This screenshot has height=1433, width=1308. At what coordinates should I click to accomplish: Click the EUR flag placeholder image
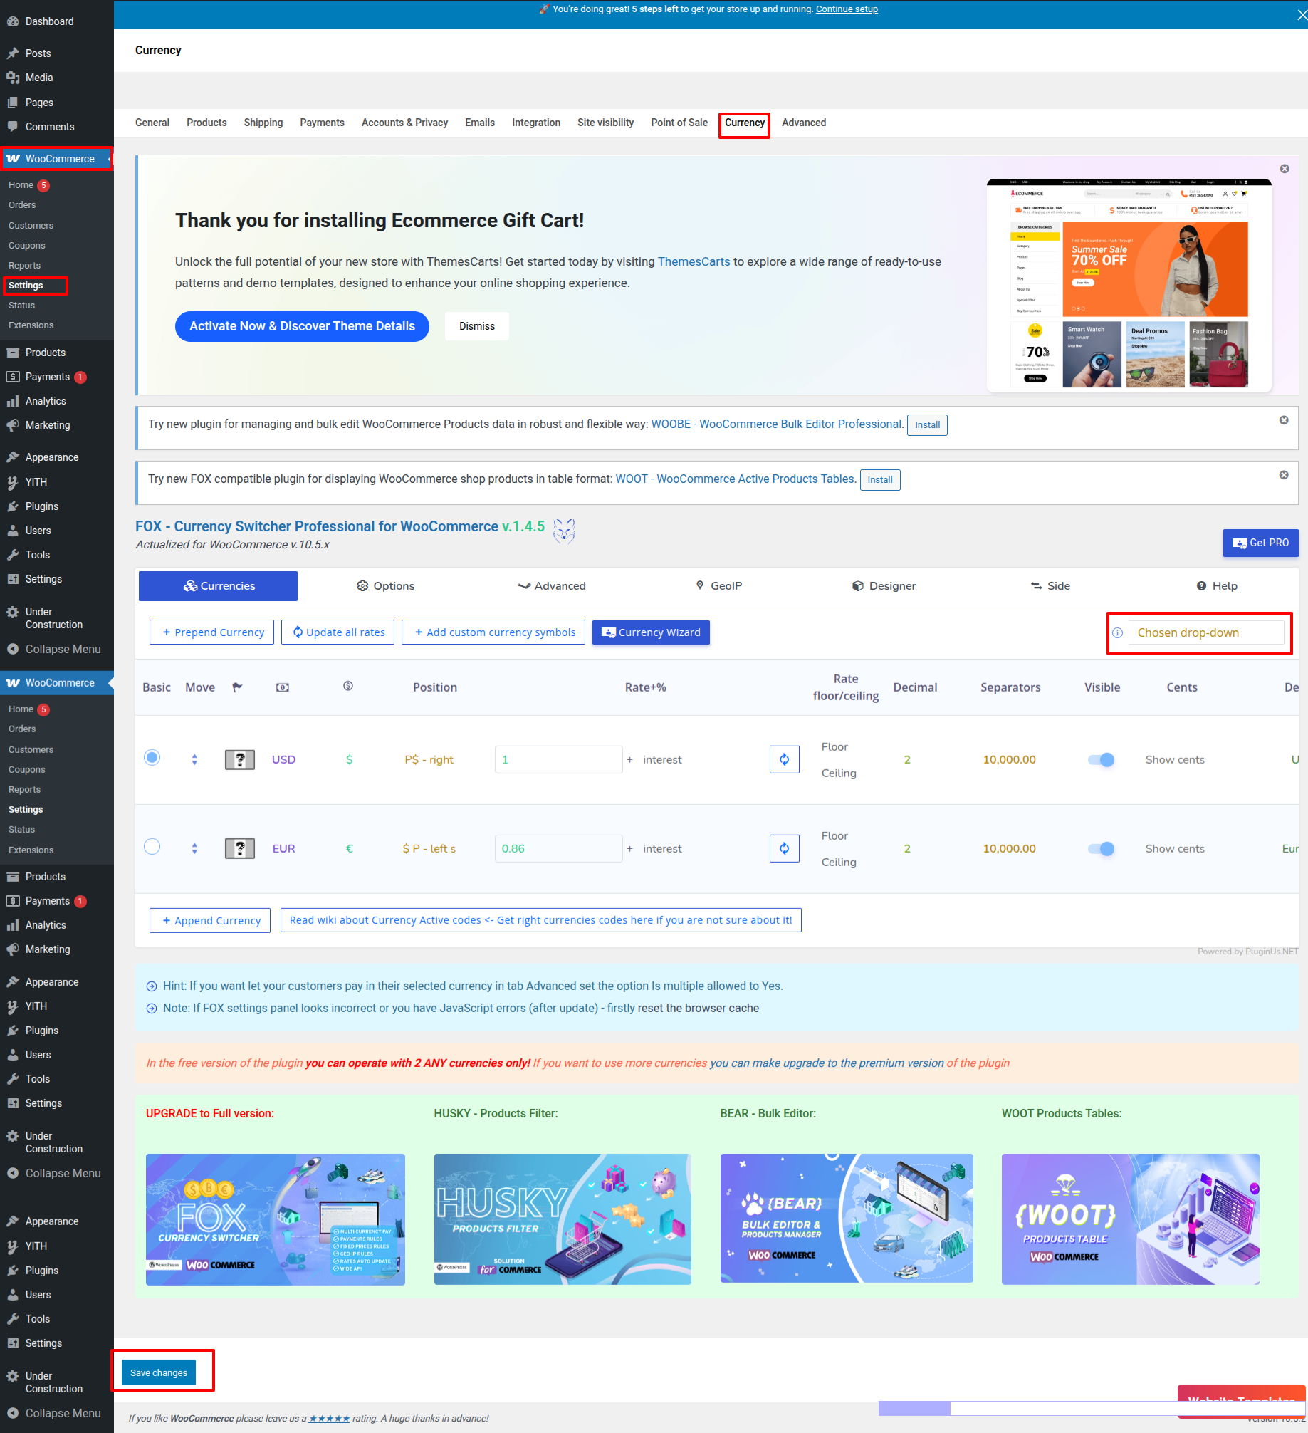tap(240, 849)
